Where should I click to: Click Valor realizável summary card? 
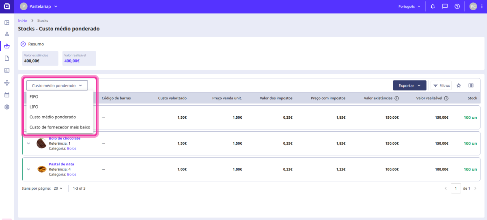pos(79,58)
